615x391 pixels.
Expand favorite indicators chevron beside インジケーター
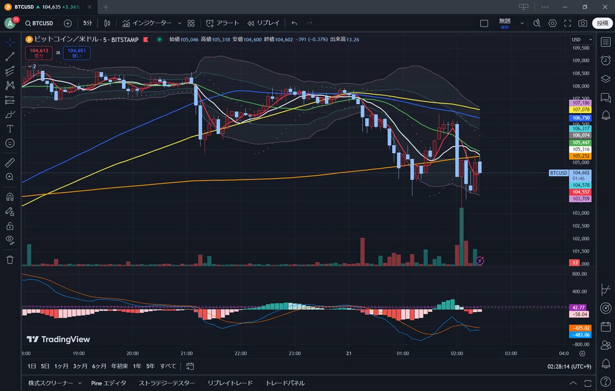(x=179, y=23)
